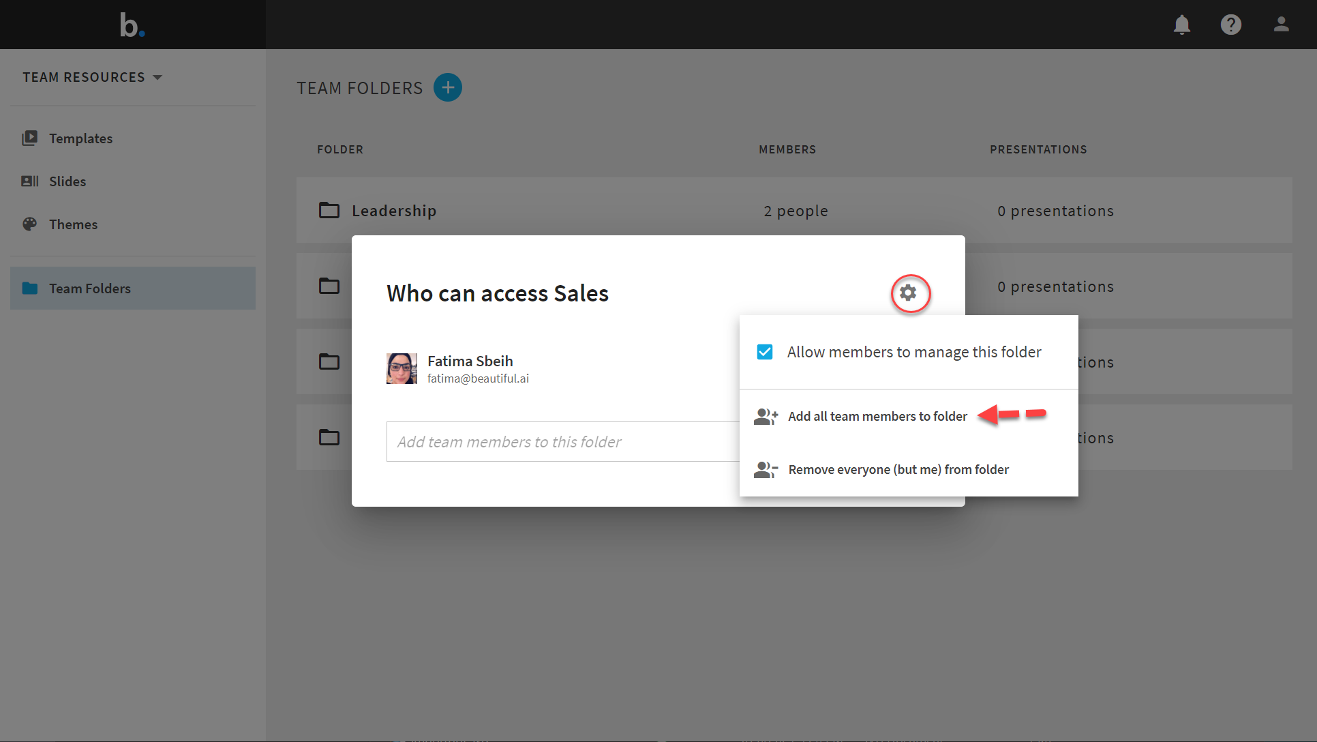Open Themes in the sidebar
The width and height of the screenshot is (1317, 742).
pyautogui.click(x=133, y=224)
